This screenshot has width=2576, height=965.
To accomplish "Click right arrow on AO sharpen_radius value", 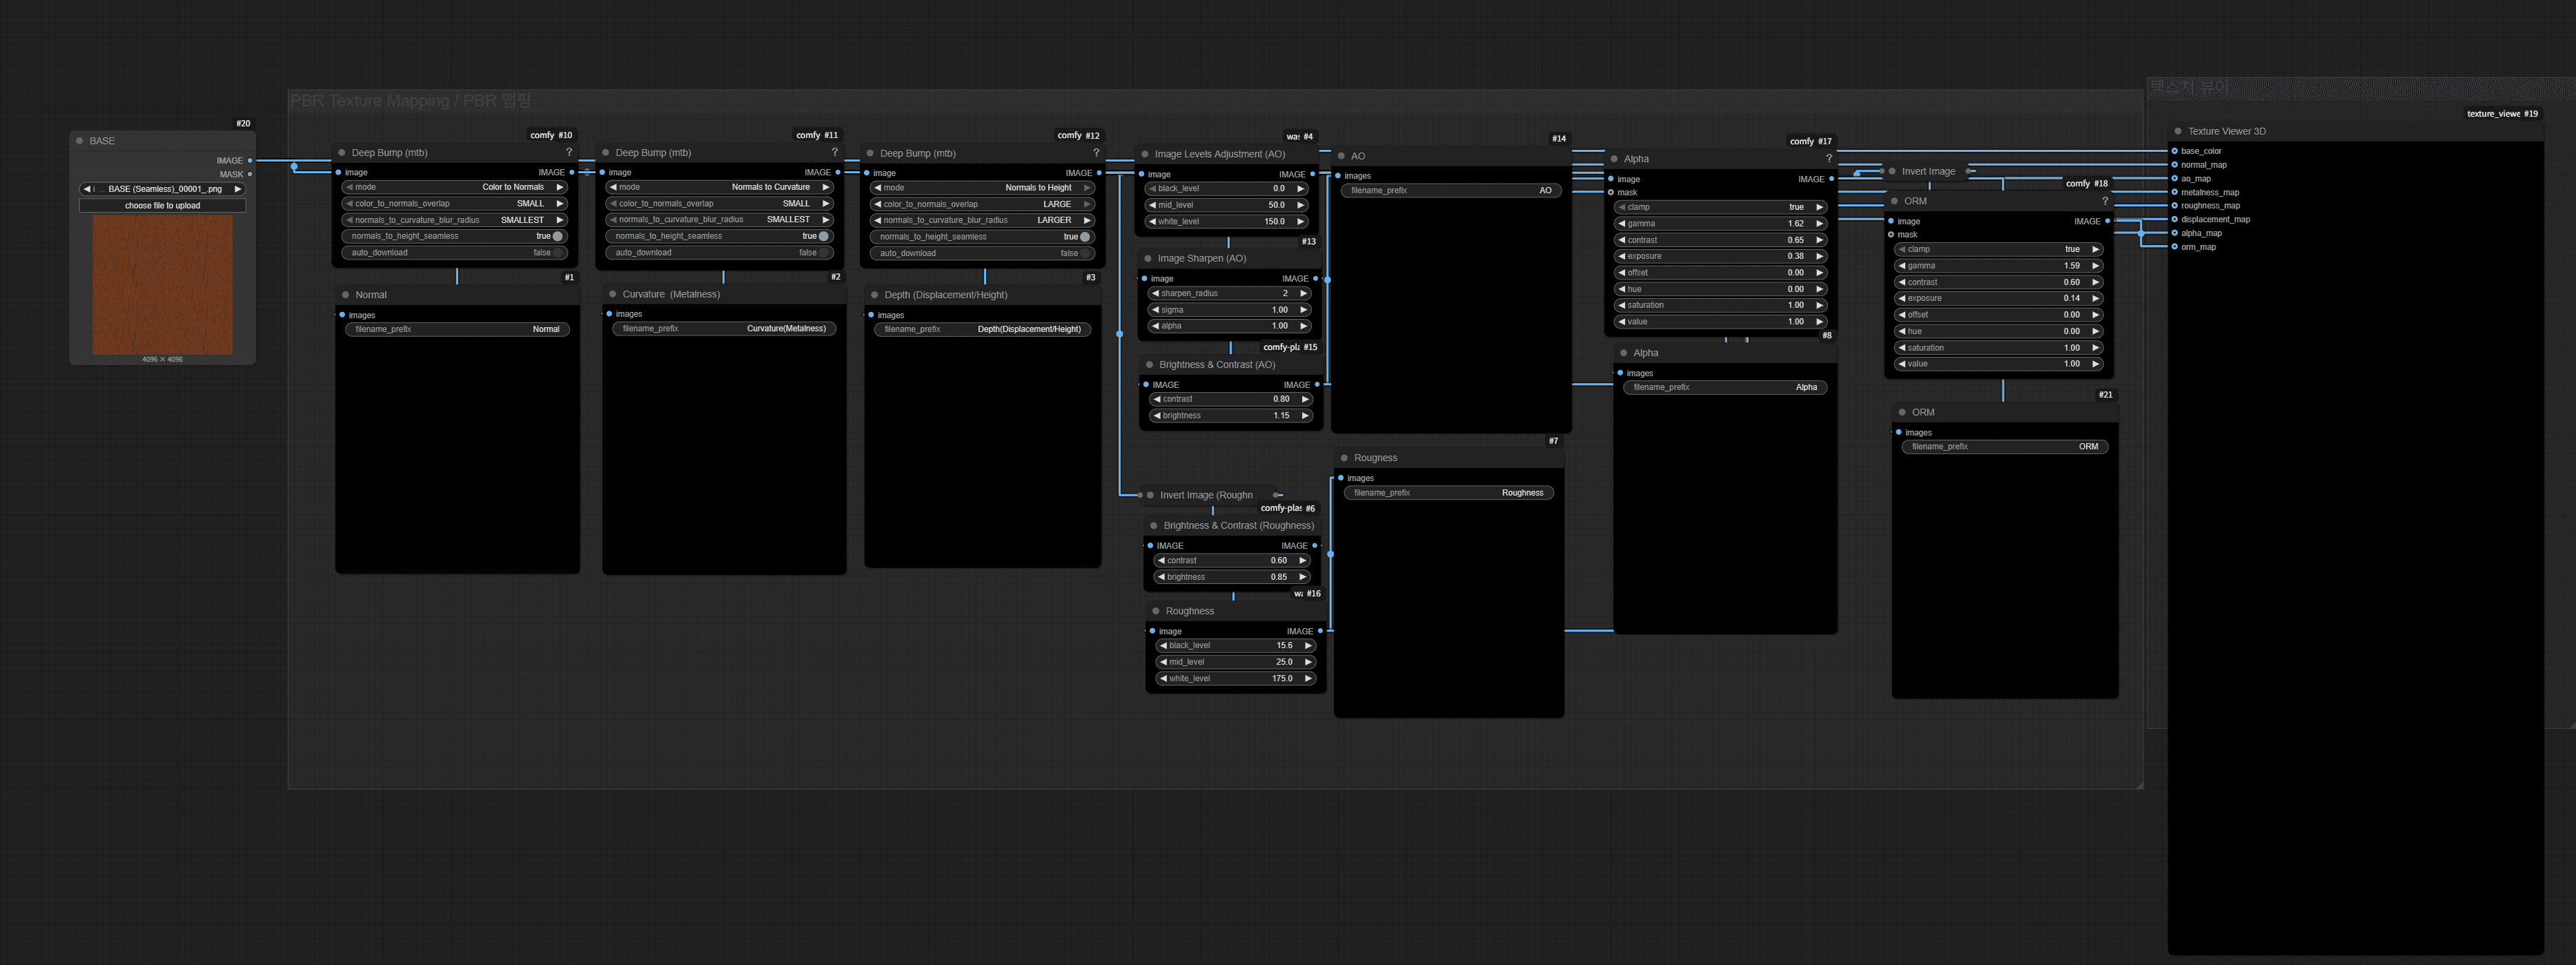I will coord(1303,294).
